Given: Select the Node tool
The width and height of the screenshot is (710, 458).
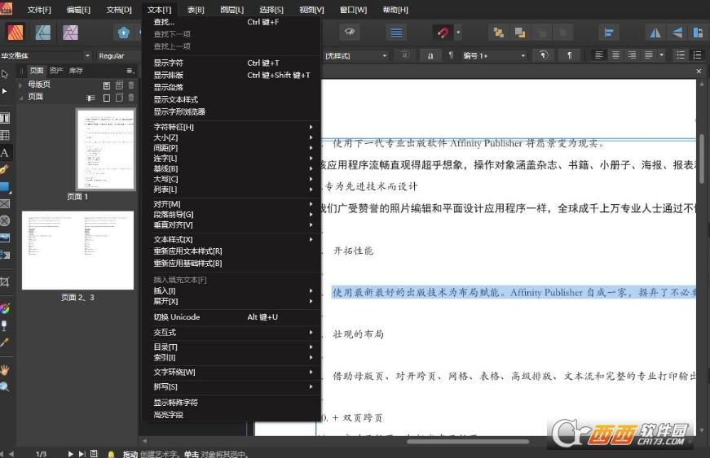Looking at the screenshot, I should pos(5,91).
